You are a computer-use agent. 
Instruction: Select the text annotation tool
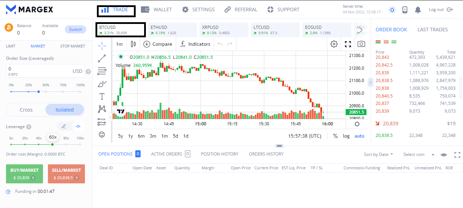102,96
